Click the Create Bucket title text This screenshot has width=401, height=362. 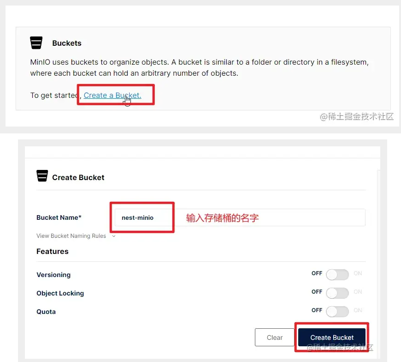point(78,177)
